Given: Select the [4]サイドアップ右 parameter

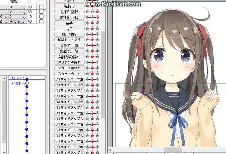Looking at the screenshot, I should [x=69, y=141].
